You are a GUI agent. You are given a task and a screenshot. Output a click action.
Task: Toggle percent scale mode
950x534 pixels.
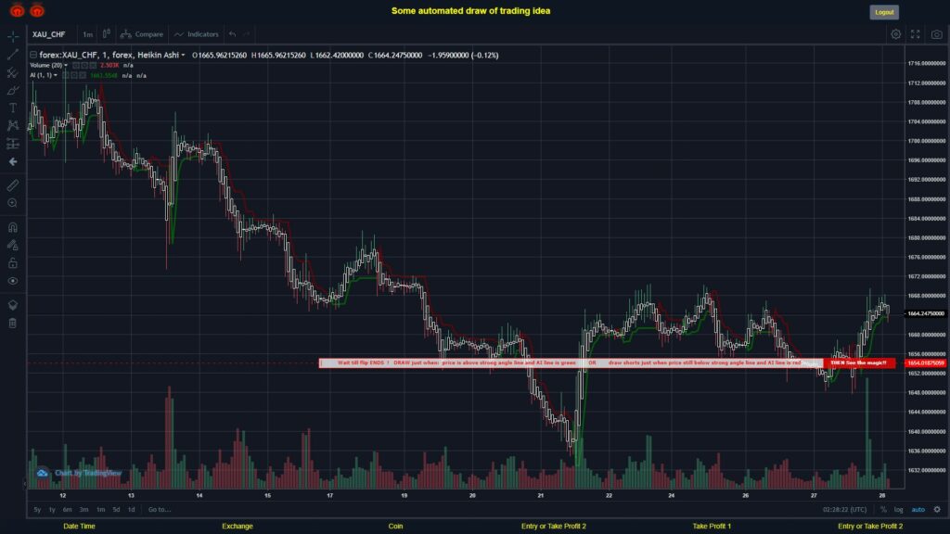point(883,510)
